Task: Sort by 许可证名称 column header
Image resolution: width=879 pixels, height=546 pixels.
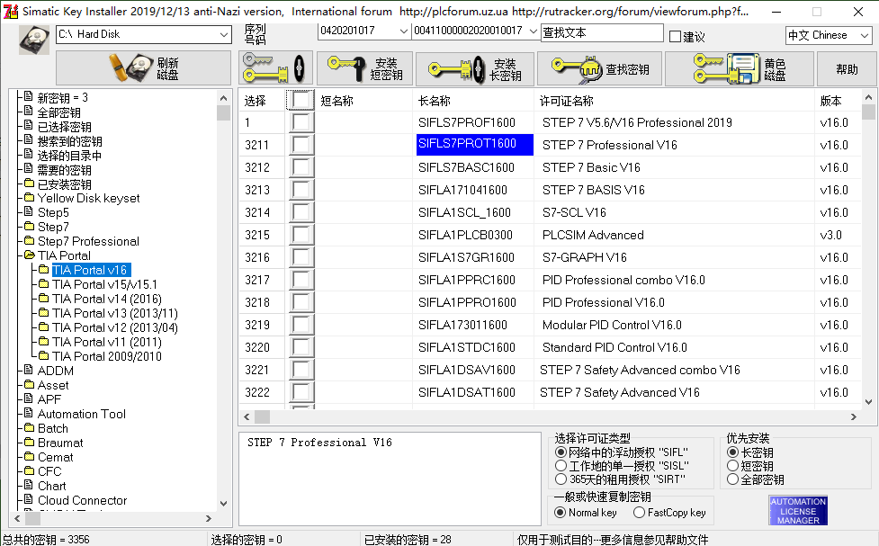Action: click(566, 101)
